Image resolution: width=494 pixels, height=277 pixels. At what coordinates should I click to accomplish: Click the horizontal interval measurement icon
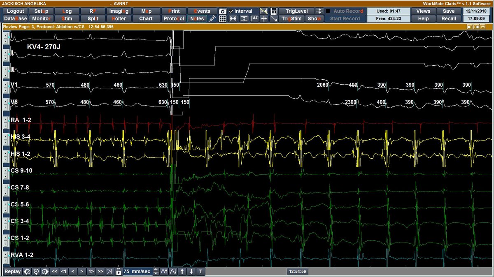pyautogui.click(x=232, y=18)
